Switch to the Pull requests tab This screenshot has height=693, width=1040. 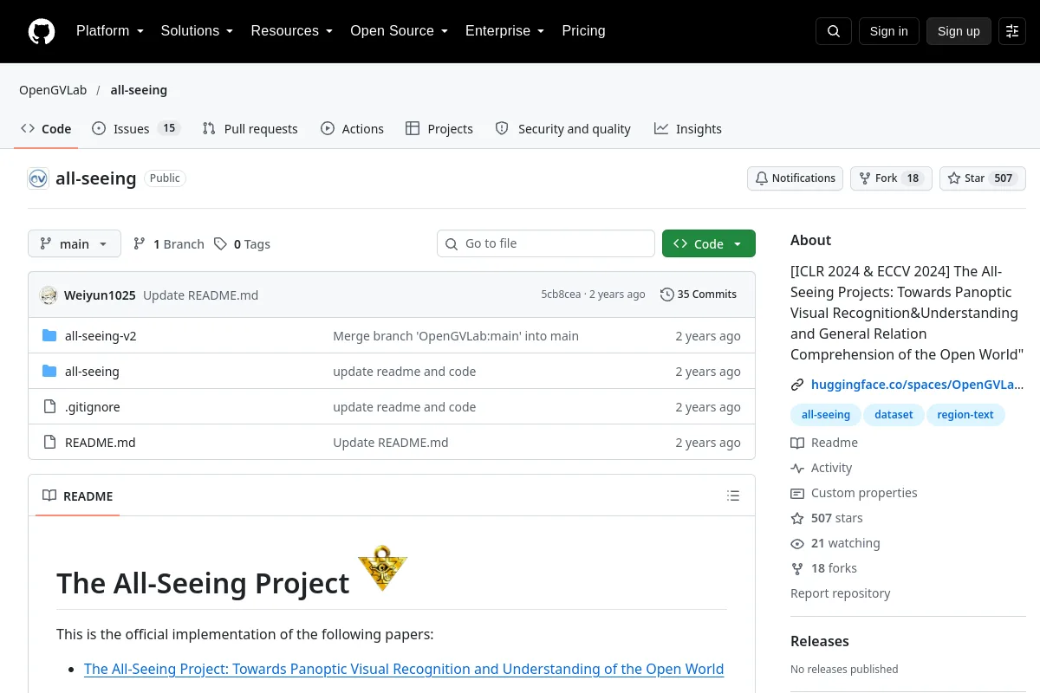click(x=250, y=129)
